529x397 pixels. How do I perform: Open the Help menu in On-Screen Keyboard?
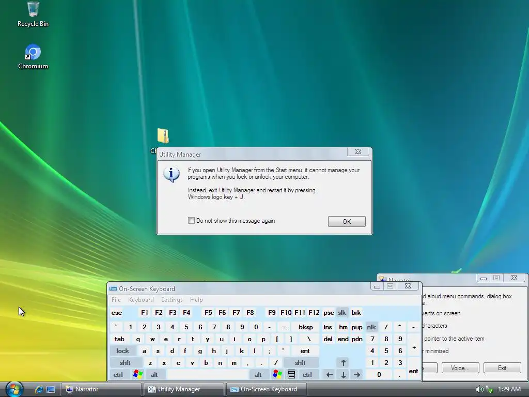tap(196, 300)
